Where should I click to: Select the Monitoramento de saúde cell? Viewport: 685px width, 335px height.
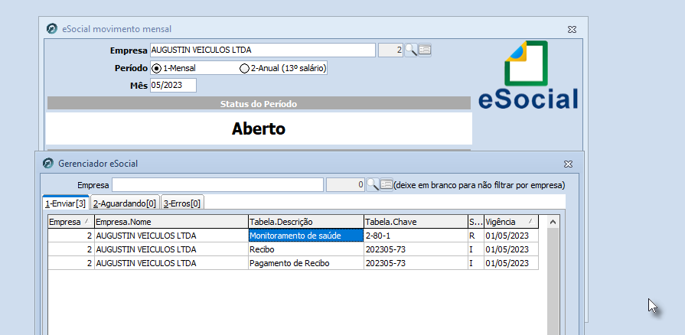[306, 236]
